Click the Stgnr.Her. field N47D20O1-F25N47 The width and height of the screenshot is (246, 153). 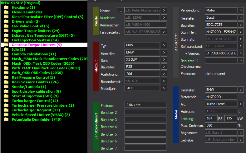pyautogui.click(x=221, y=32)
